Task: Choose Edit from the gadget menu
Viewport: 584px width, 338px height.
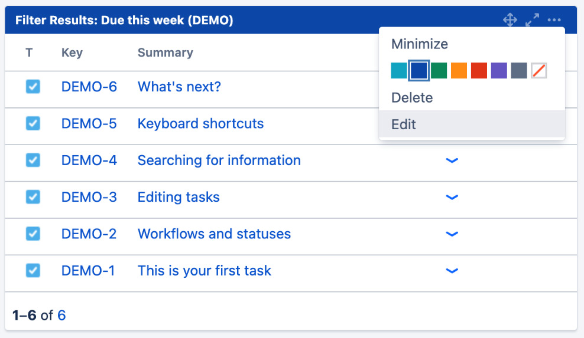Action: coord(472,124)
